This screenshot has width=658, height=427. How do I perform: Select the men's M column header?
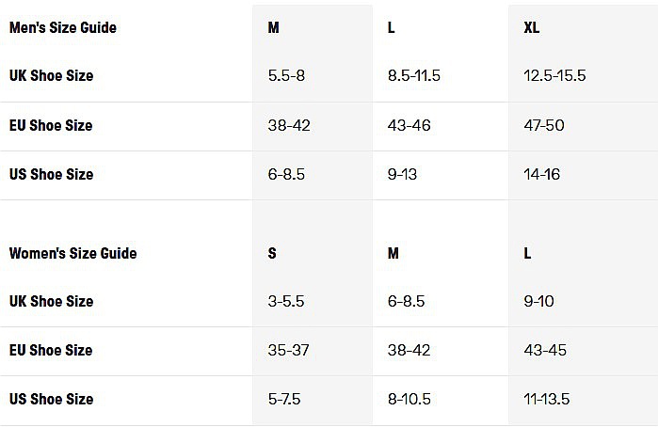(x=274, y=27)
